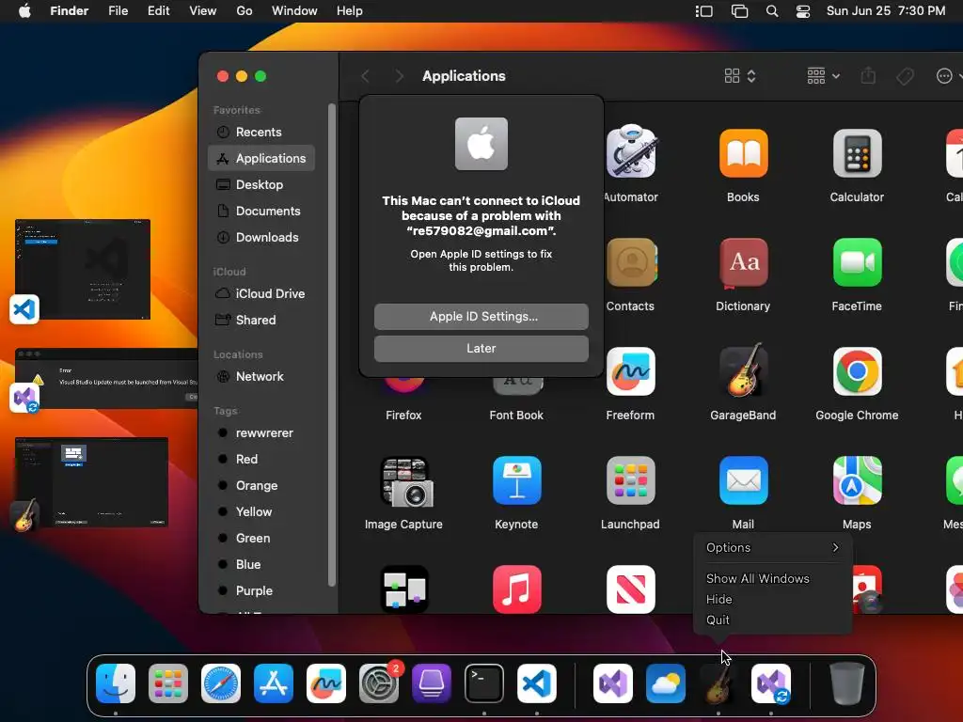Image resolution: width=963 pixels, height=722 pixels.
Task: Open the Mission Control app icon
Action: [404, 589]
